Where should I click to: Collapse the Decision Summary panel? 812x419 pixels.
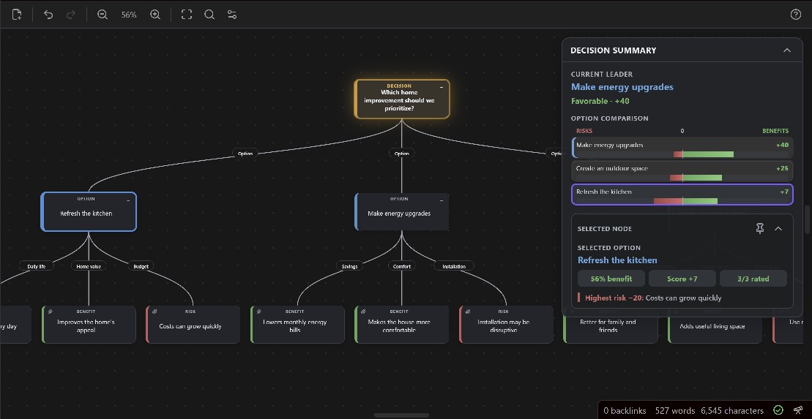click(x=786, y=50)
